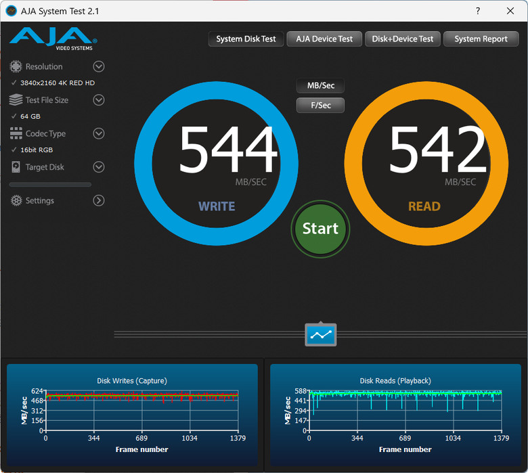The height and width of the screenshot is (473, 528).
Task: Switch to System Disk Test tab
Action: point(246,39)
